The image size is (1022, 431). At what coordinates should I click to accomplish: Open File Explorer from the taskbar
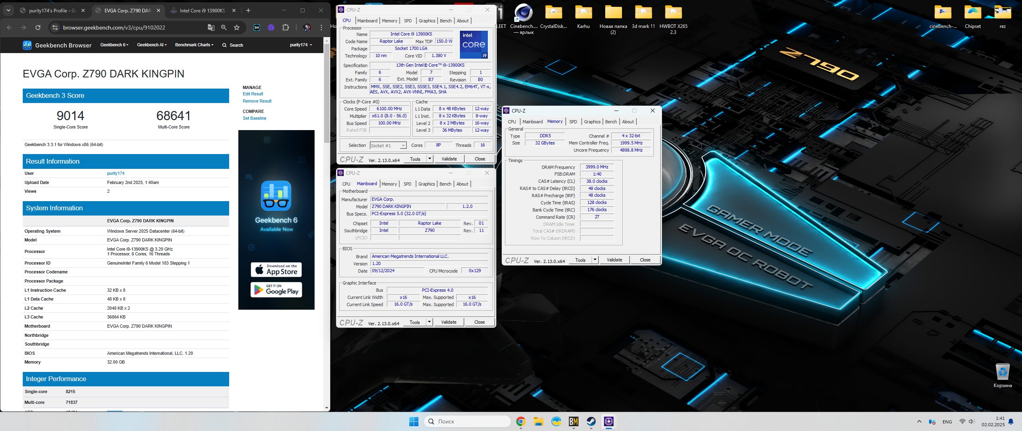click(x=539, y=421)
